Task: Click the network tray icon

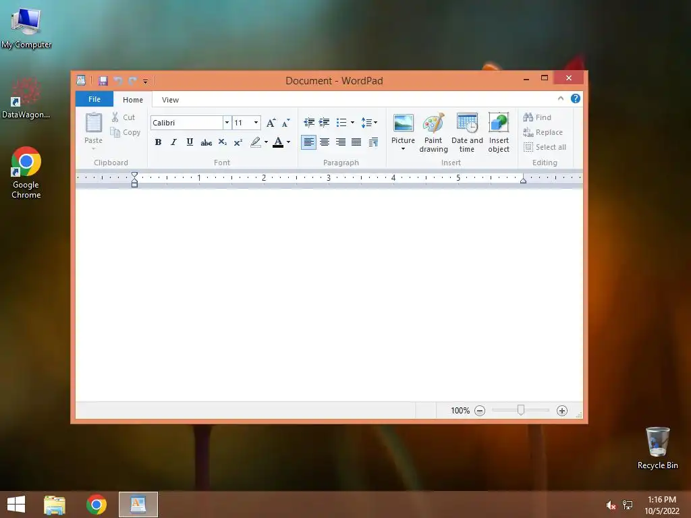Action: (628, 505)
